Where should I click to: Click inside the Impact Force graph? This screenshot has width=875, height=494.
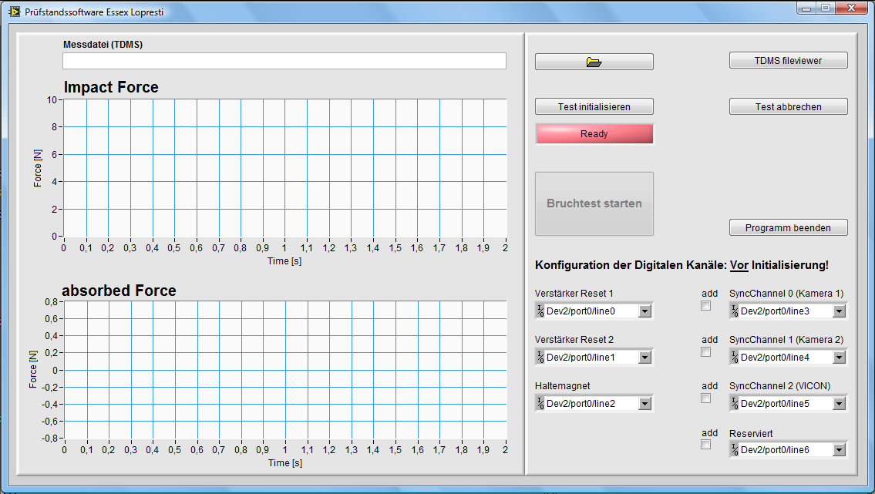[x=284, y=168]
